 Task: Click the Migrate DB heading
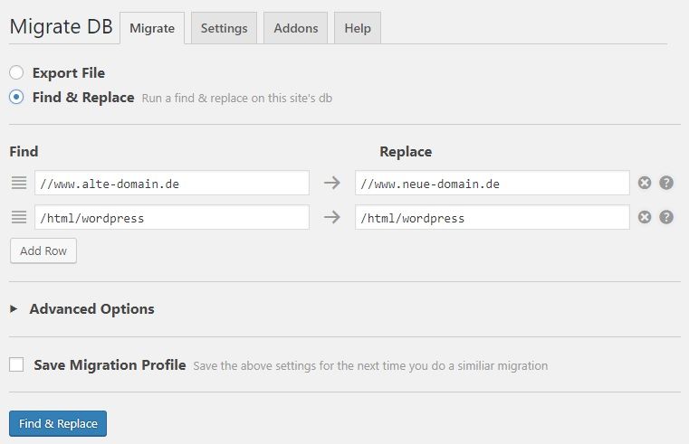61,27
